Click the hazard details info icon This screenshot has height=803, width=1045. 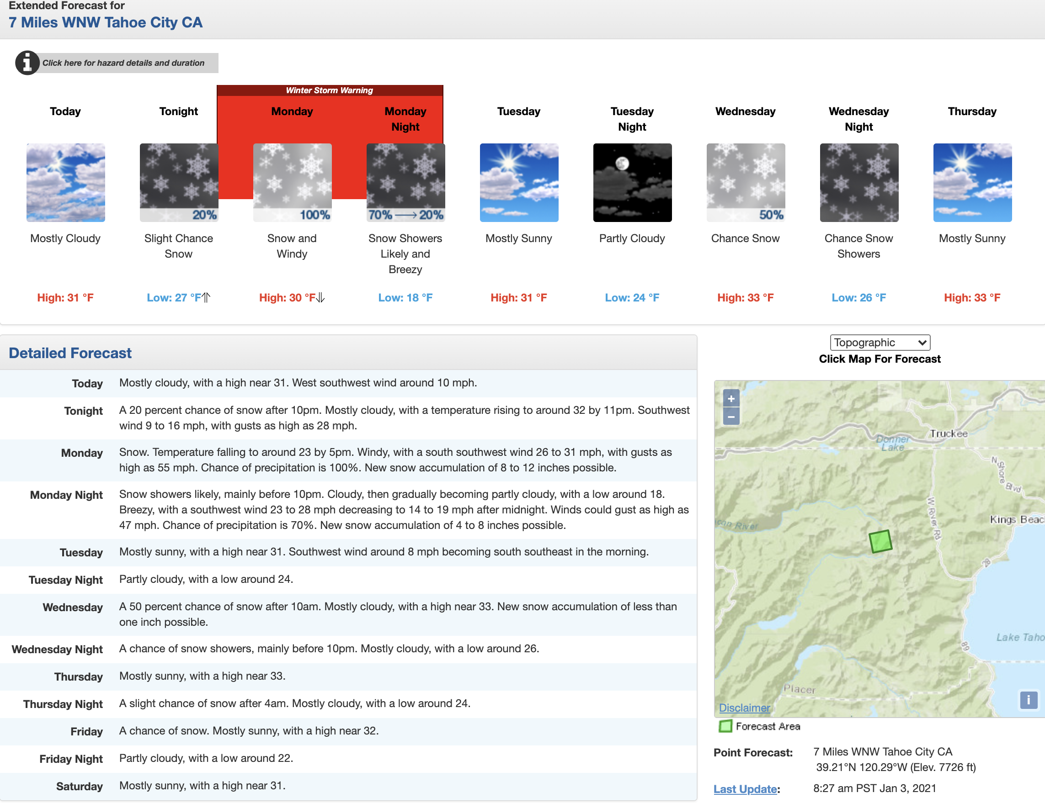[27, 63]
